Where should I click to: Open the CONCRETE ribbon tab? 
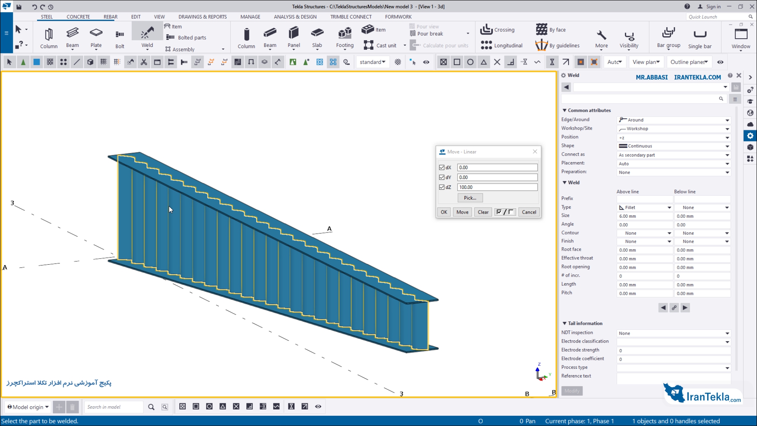(x=78, y=17)
